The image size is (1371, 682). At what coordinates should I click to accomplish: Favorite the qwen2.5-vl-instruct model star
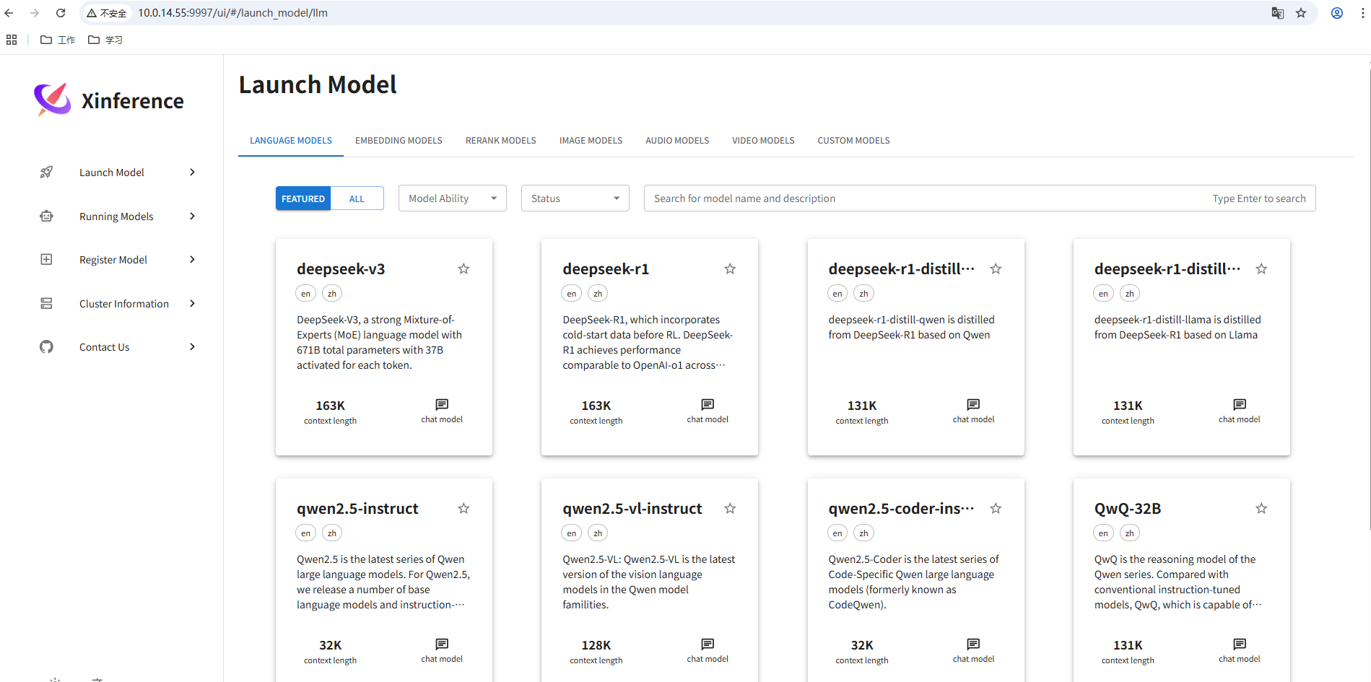tap(730, 508)
